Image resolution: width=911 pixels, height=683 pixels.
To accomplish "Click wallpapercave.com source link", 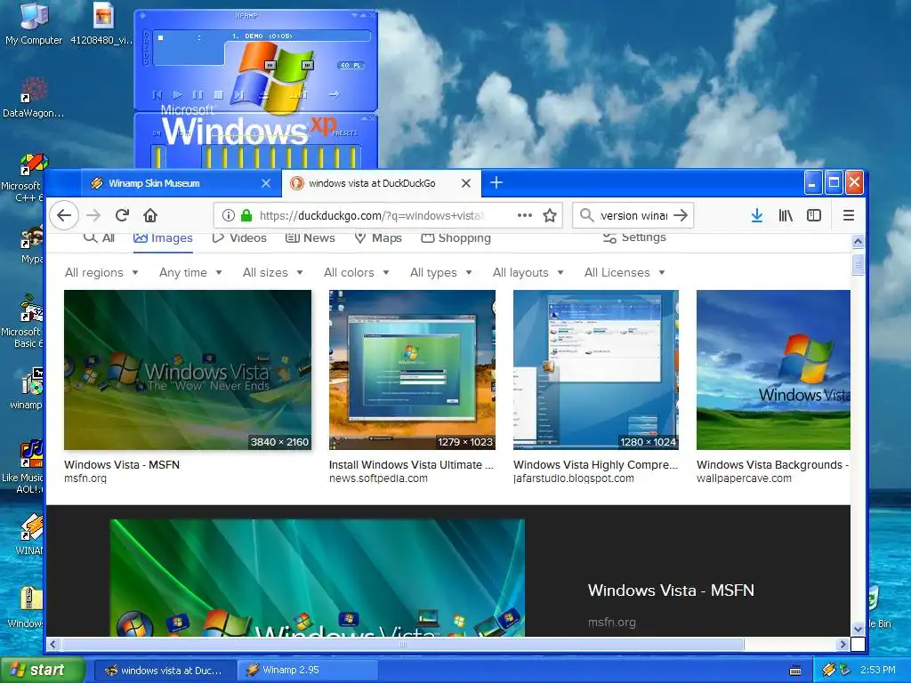I will click(744, 478).
